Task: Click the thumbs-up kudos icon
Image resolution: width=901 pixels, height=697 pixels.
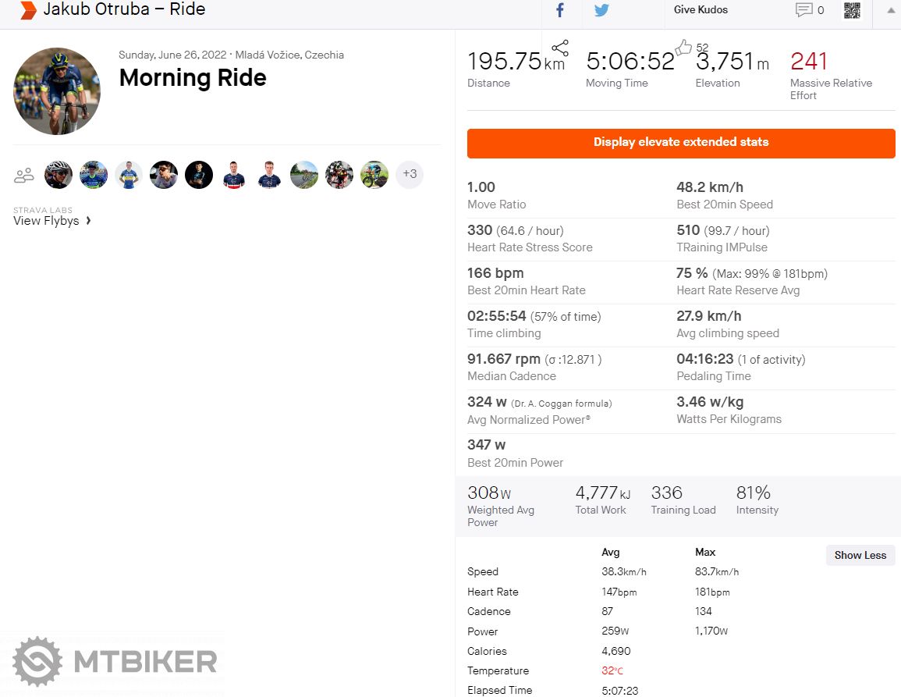Action: pyautogui.click(x=683, y=48)
